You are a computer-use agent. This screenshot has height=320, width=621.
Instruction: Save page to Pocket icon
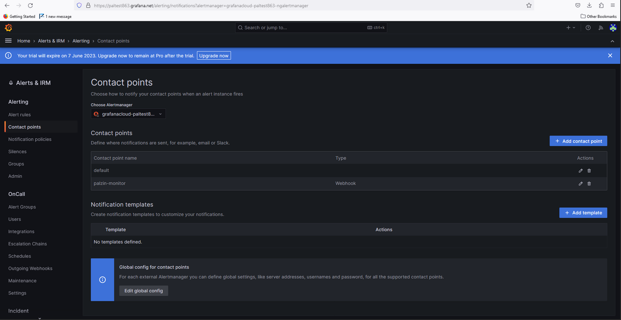coord(578,6)
